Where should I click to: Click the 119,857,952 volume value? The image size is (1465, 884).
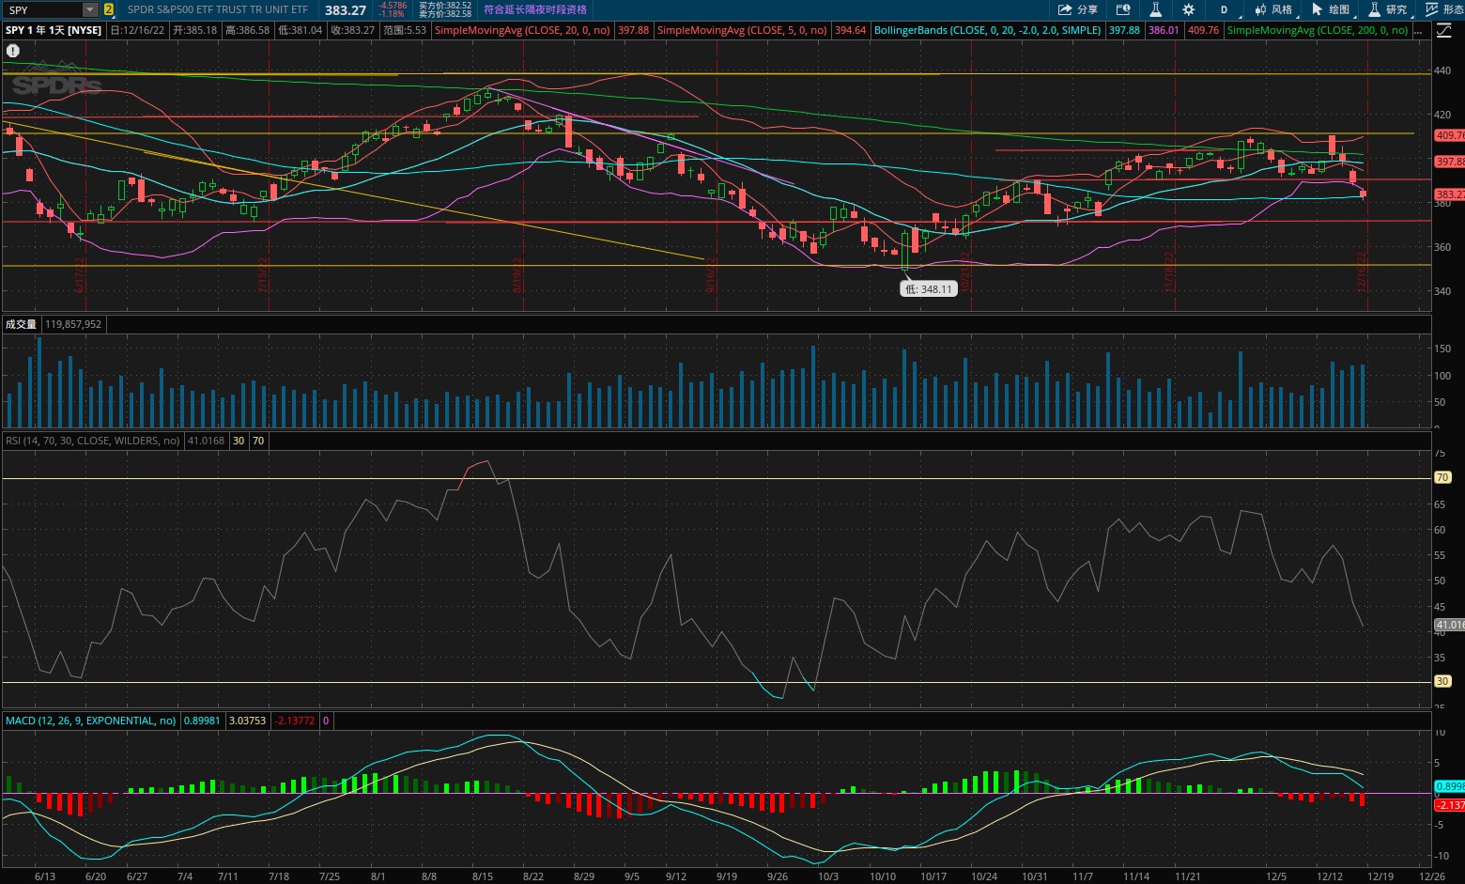point(73,324)
